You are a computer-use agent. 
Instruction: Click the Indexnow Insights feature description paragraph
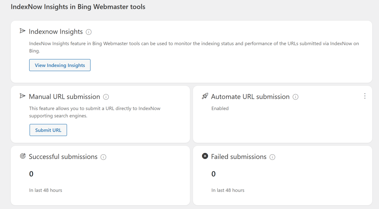[x=194, y=47]
